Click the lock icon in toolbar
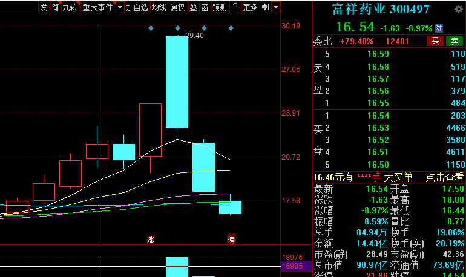466x277 pixels. 235,7
